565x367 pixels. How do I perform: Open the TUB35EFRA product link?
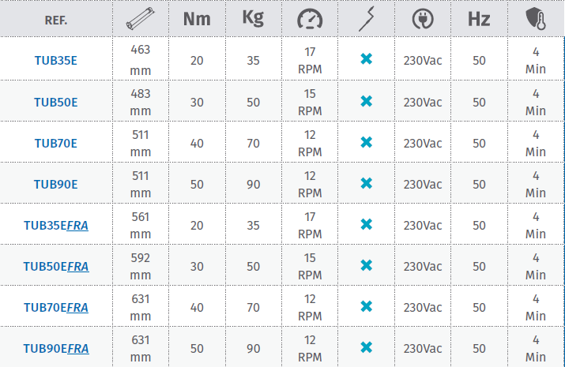tap(55, 225)
